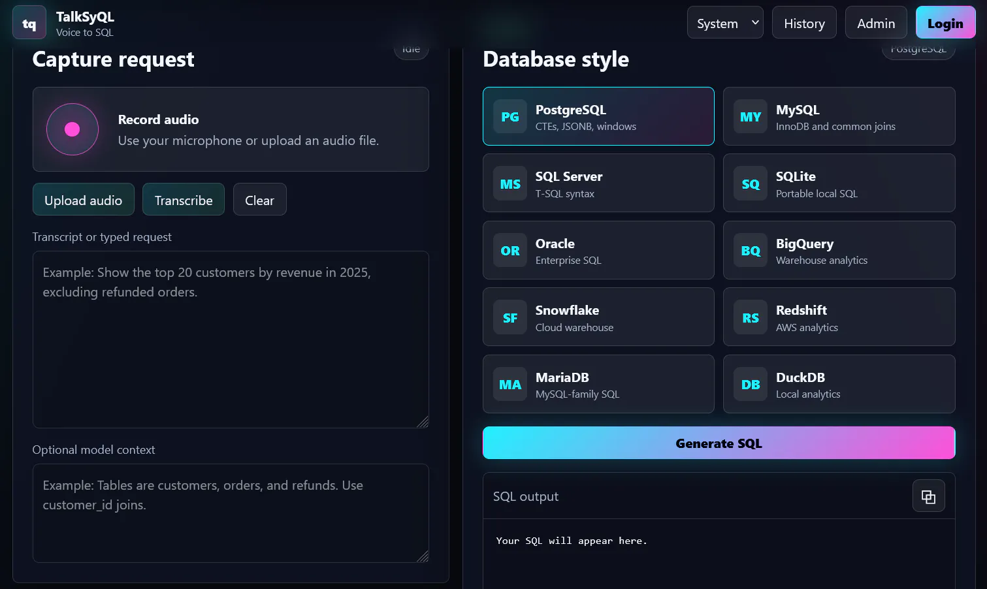Click the Generate SQL button
Screen dimensions: 987x589
click(719, 443)
